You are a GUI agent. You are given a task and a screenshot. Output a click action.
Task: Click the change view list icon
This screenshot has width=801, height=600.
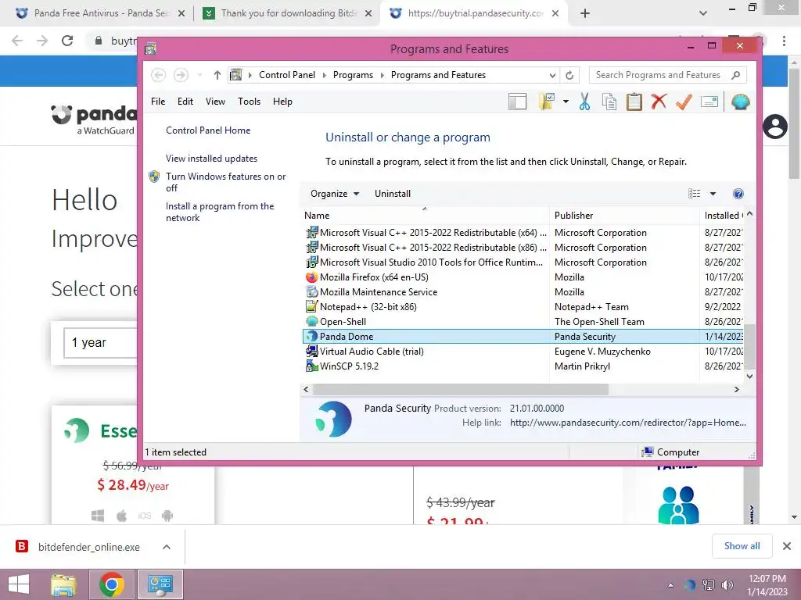click(x=695, y=194)
